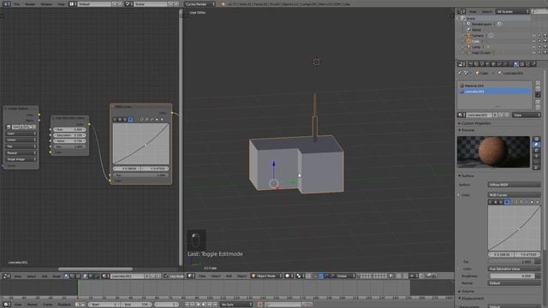Viewport: 548px width, 308px height.
Task: Add a new material slot with plus icon
Action: (538, 84)
